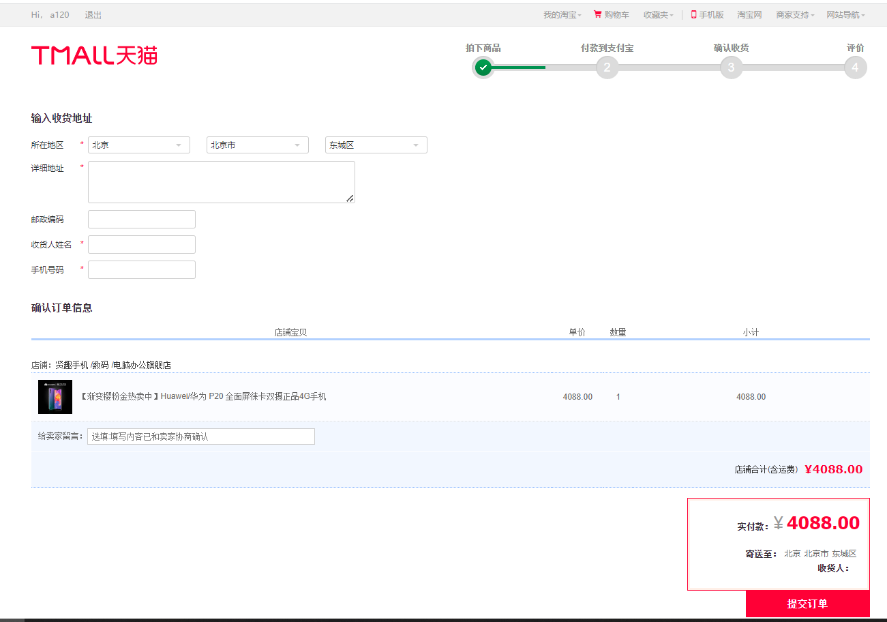
Task: Click the 评价 step label
Action: coord(856,48)
